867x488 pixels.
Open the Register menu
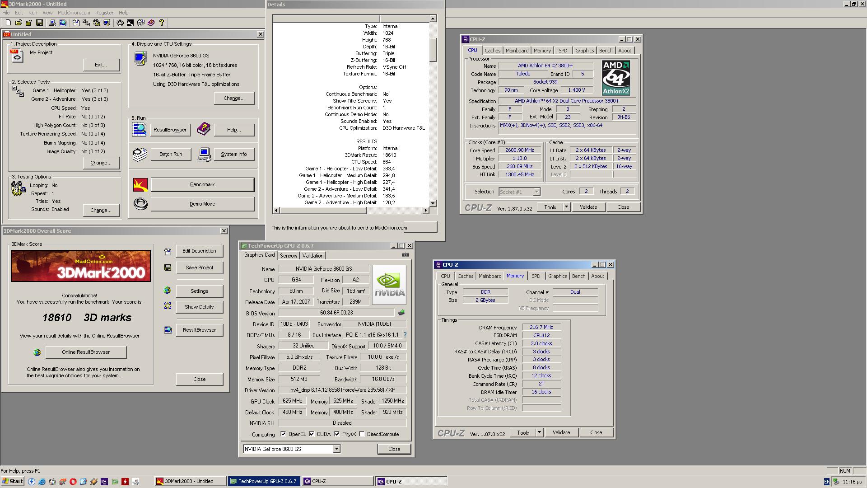(x=104, y=13)
